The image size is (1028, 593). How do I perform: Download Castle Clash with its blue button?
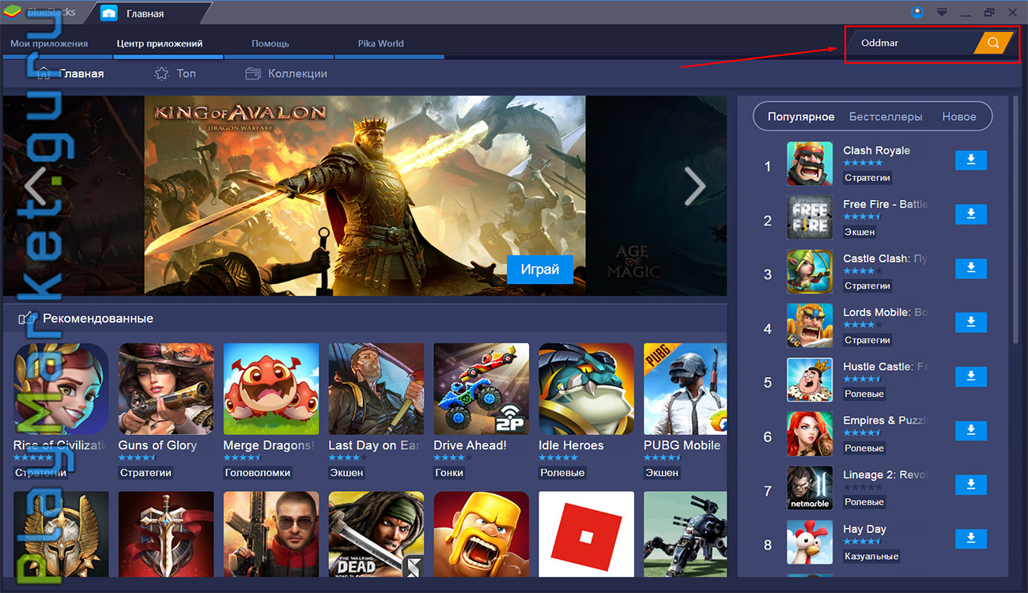[x=971, y=269]
